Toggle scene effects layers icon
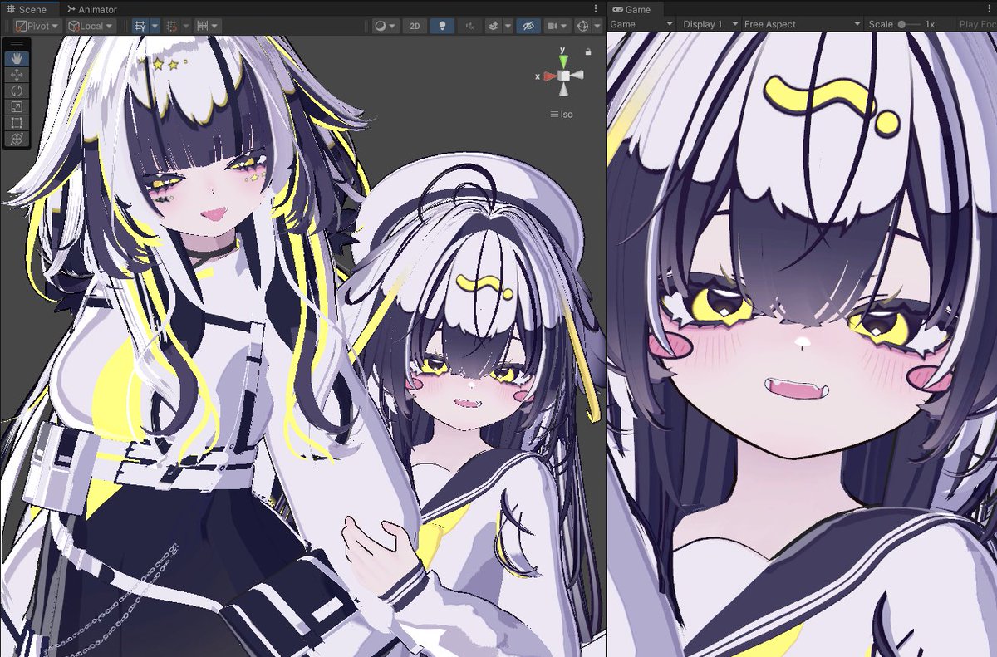The width and height of the screenshot is (997, 657). tap(494, 26)
